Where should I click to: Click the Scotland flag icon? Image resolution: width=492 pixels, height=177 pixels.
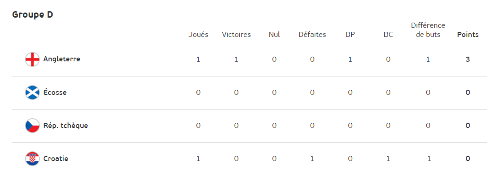(x=32, y=93)
